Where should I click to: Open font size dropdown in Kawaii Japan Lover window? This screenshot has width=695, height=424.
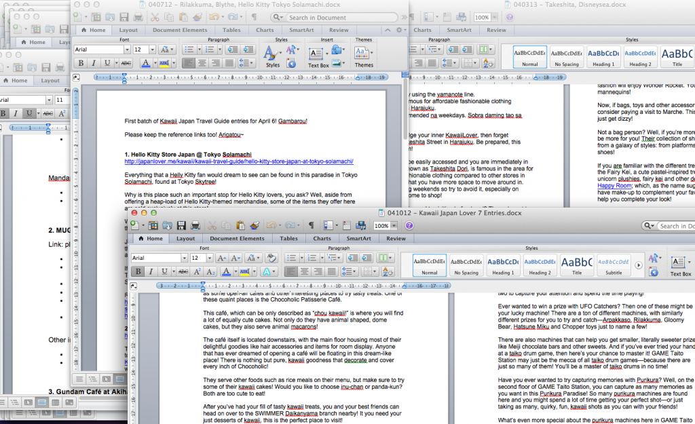pyautogui.click(x=209, y=258)
